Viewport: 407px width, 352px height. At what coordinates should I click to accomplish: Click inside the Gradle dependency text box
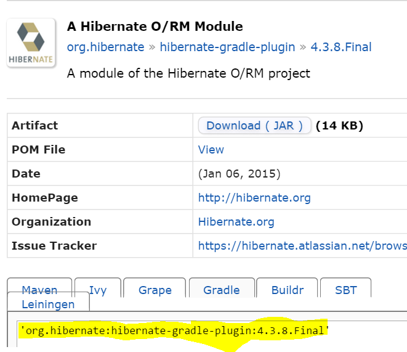212,334
